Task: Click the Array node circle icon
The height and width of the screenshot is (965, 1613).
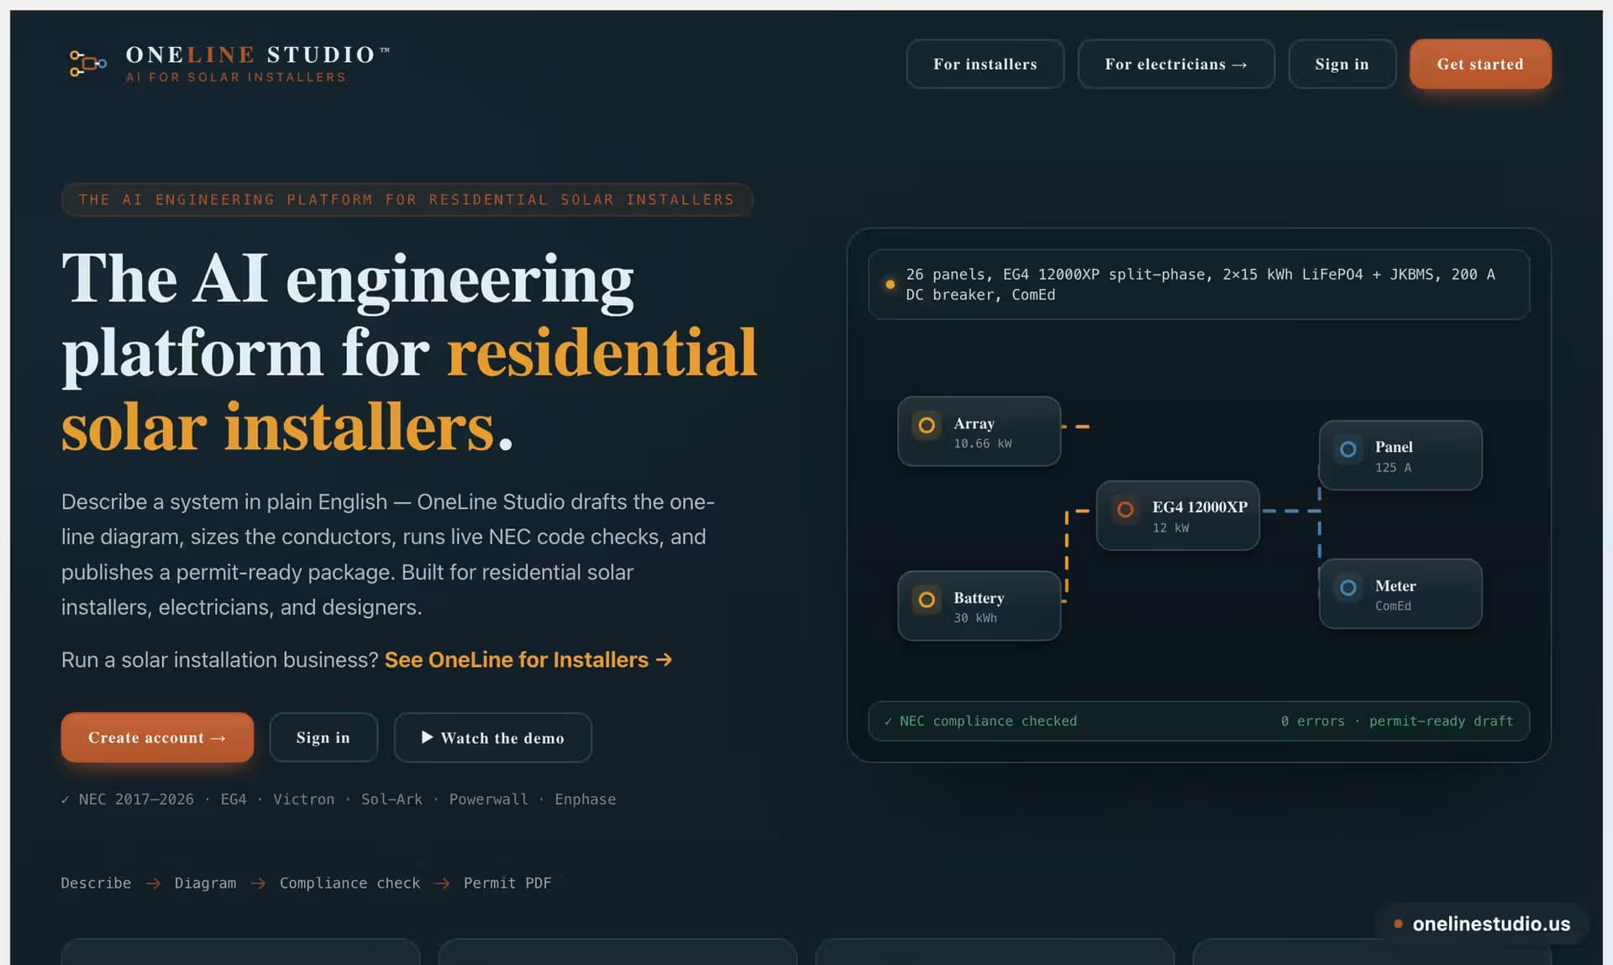Action: (x=927, y=426)
